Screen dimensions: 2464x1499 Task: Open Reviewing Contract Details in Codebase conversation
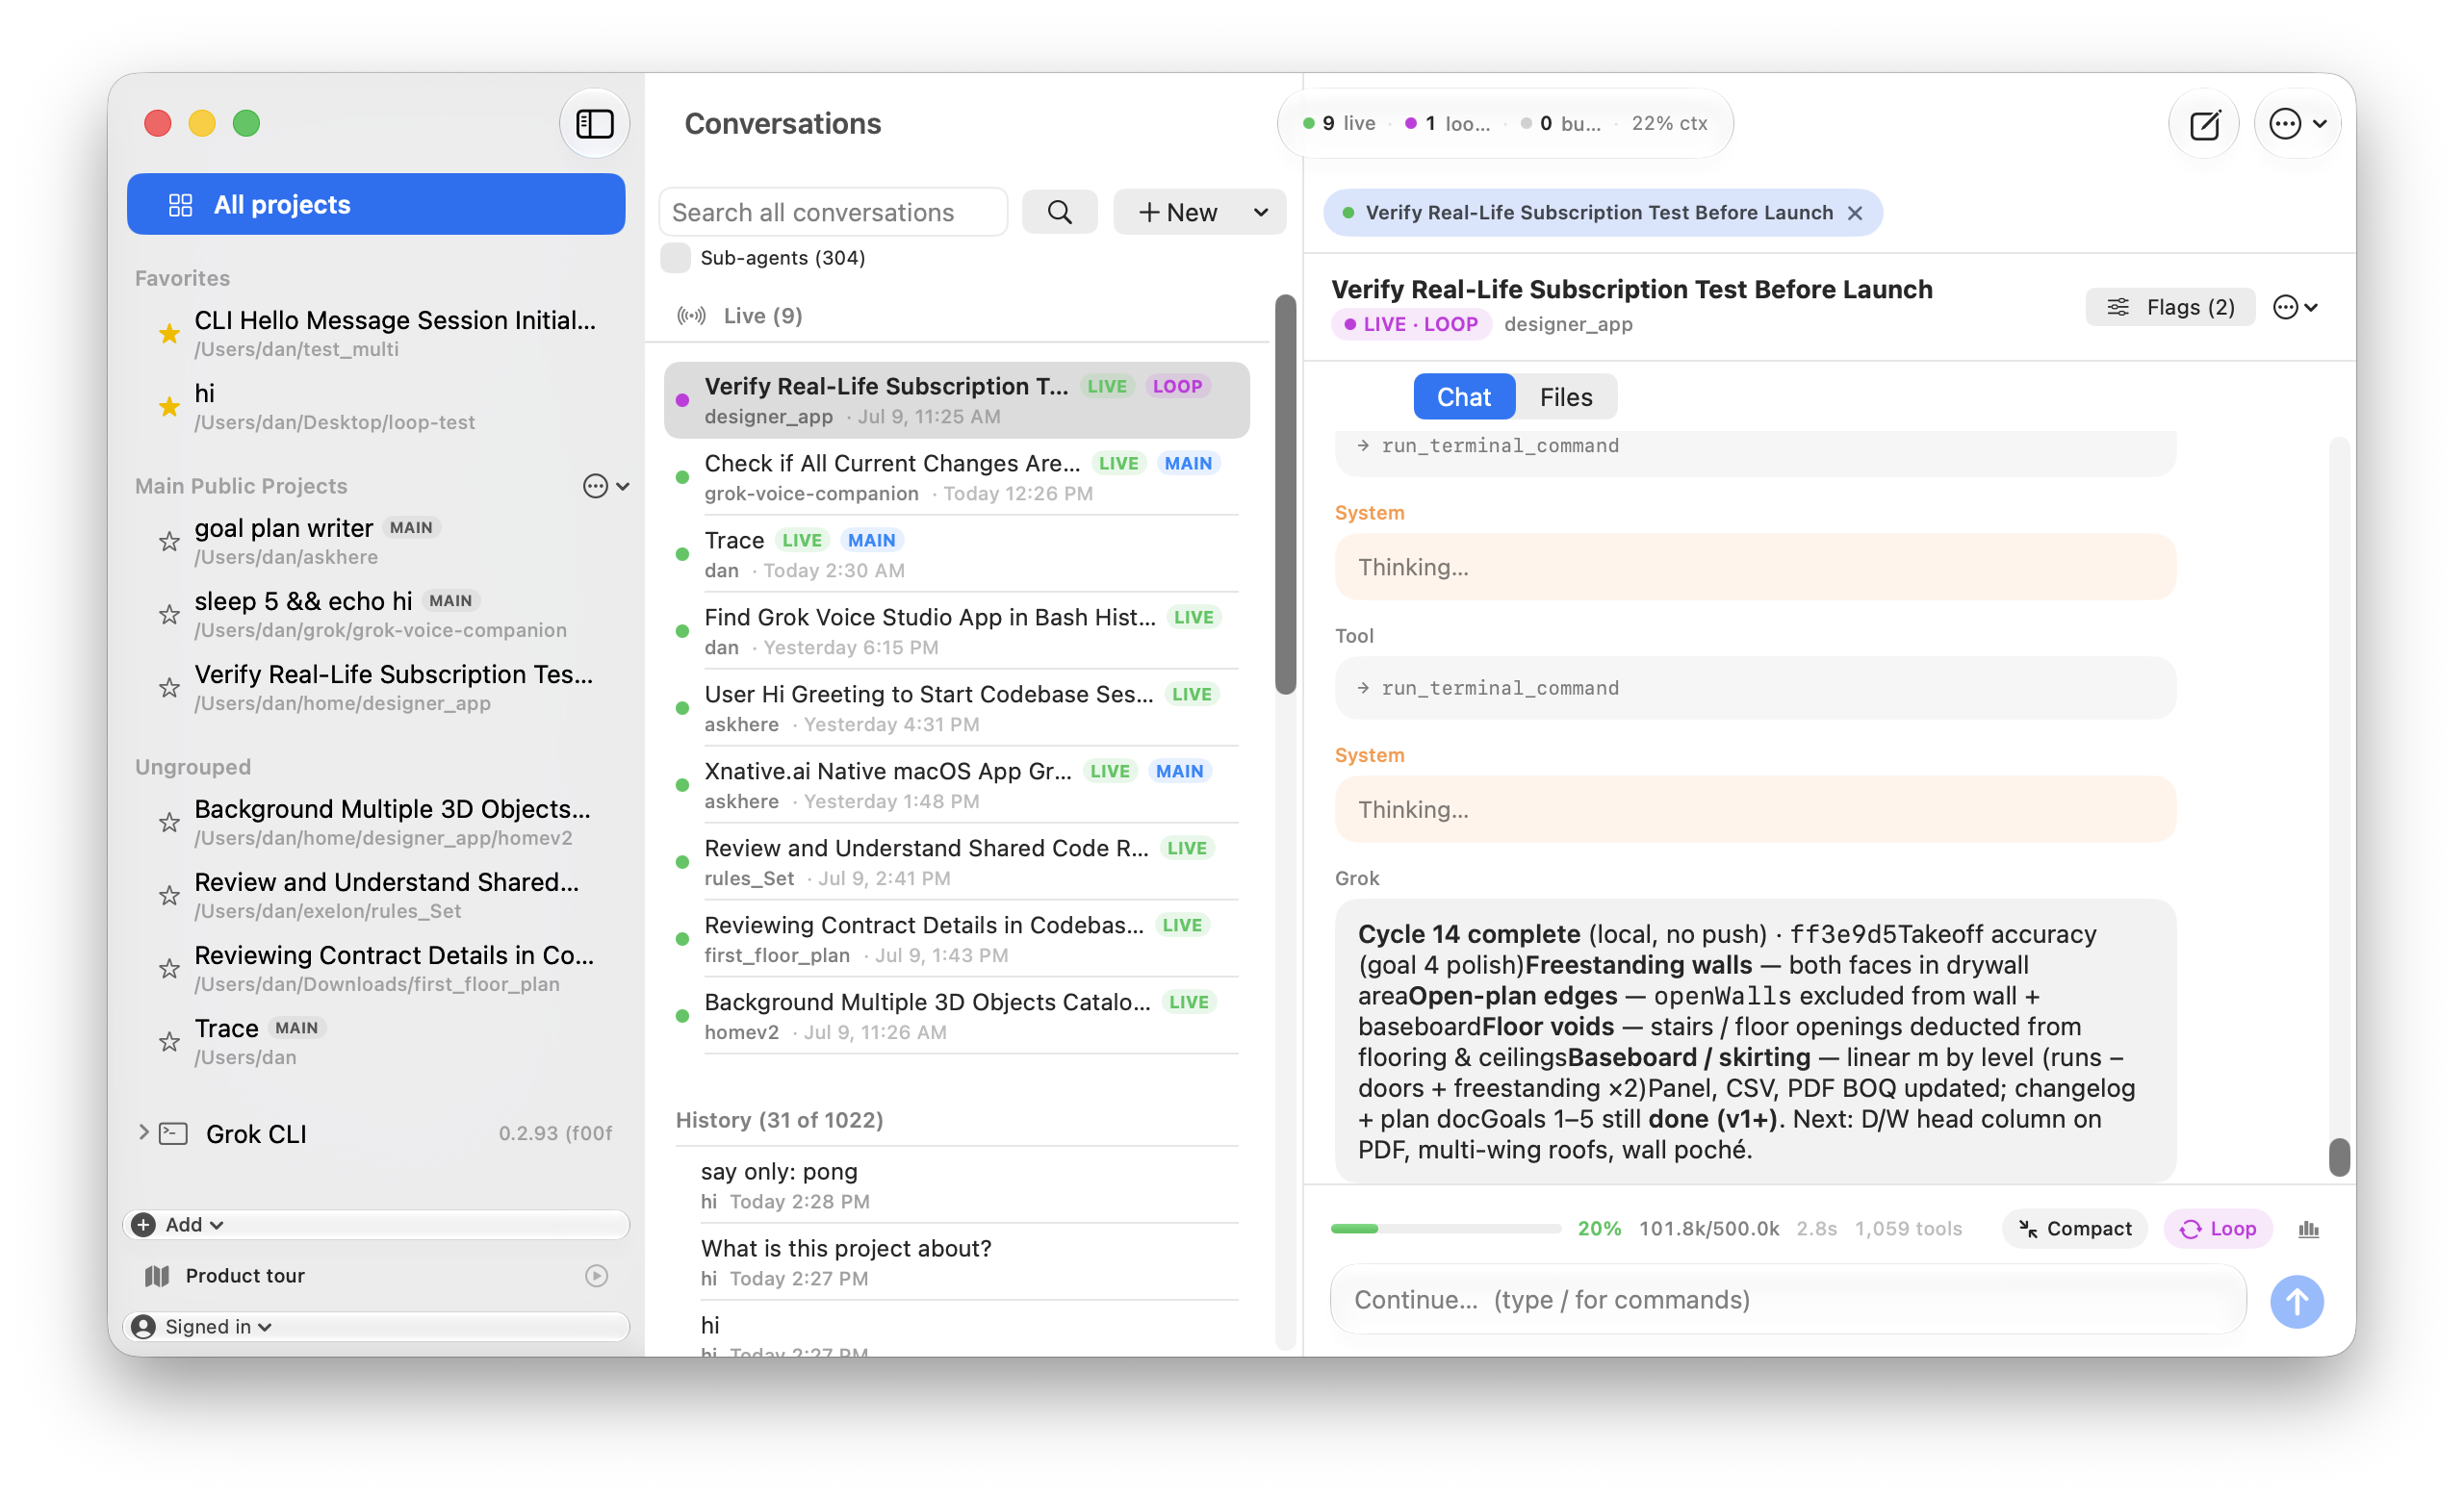[957, 939]
